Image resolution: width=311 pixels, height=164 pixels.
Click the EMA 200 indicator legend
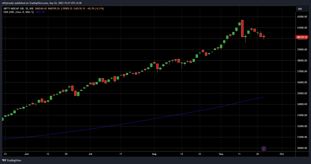coord(19,12)
